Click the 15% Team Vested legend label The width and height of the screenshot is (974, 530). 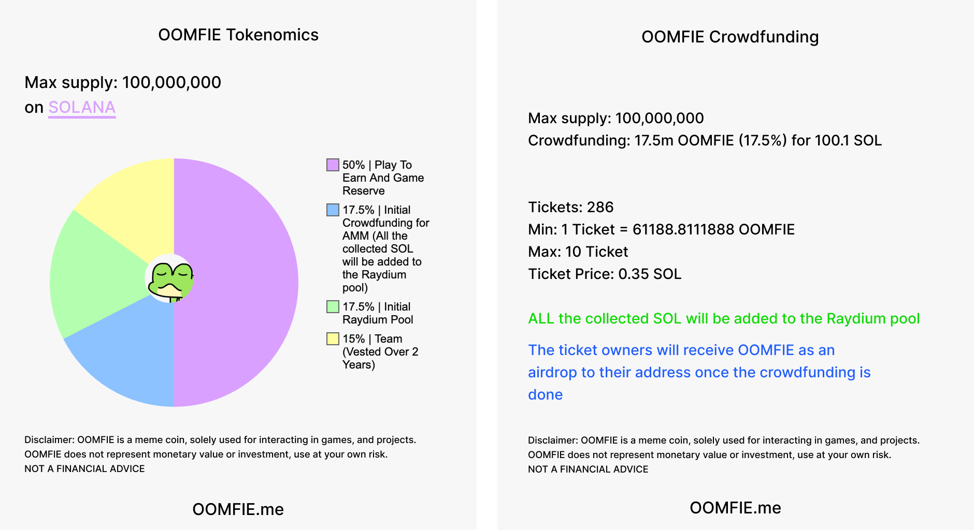tap(380, 352)
